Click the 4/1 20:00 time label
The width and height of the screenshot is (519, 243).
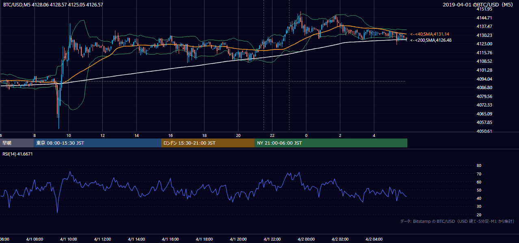pyautogui.click(x=238, y=239)
